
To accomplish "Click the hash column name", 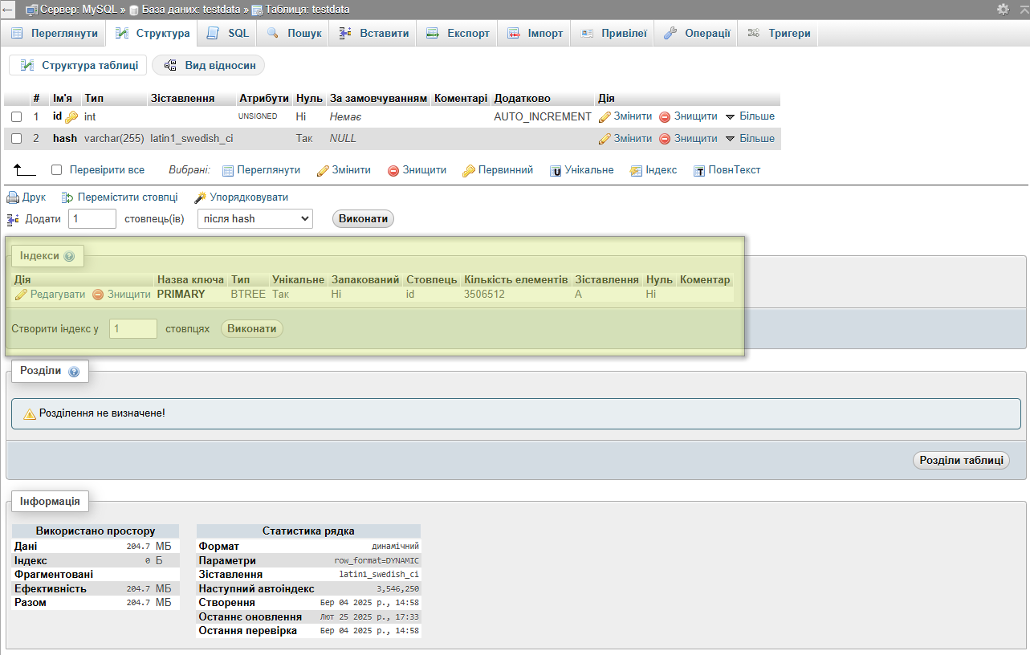I will pyautogui.click(x=65, y=139).
